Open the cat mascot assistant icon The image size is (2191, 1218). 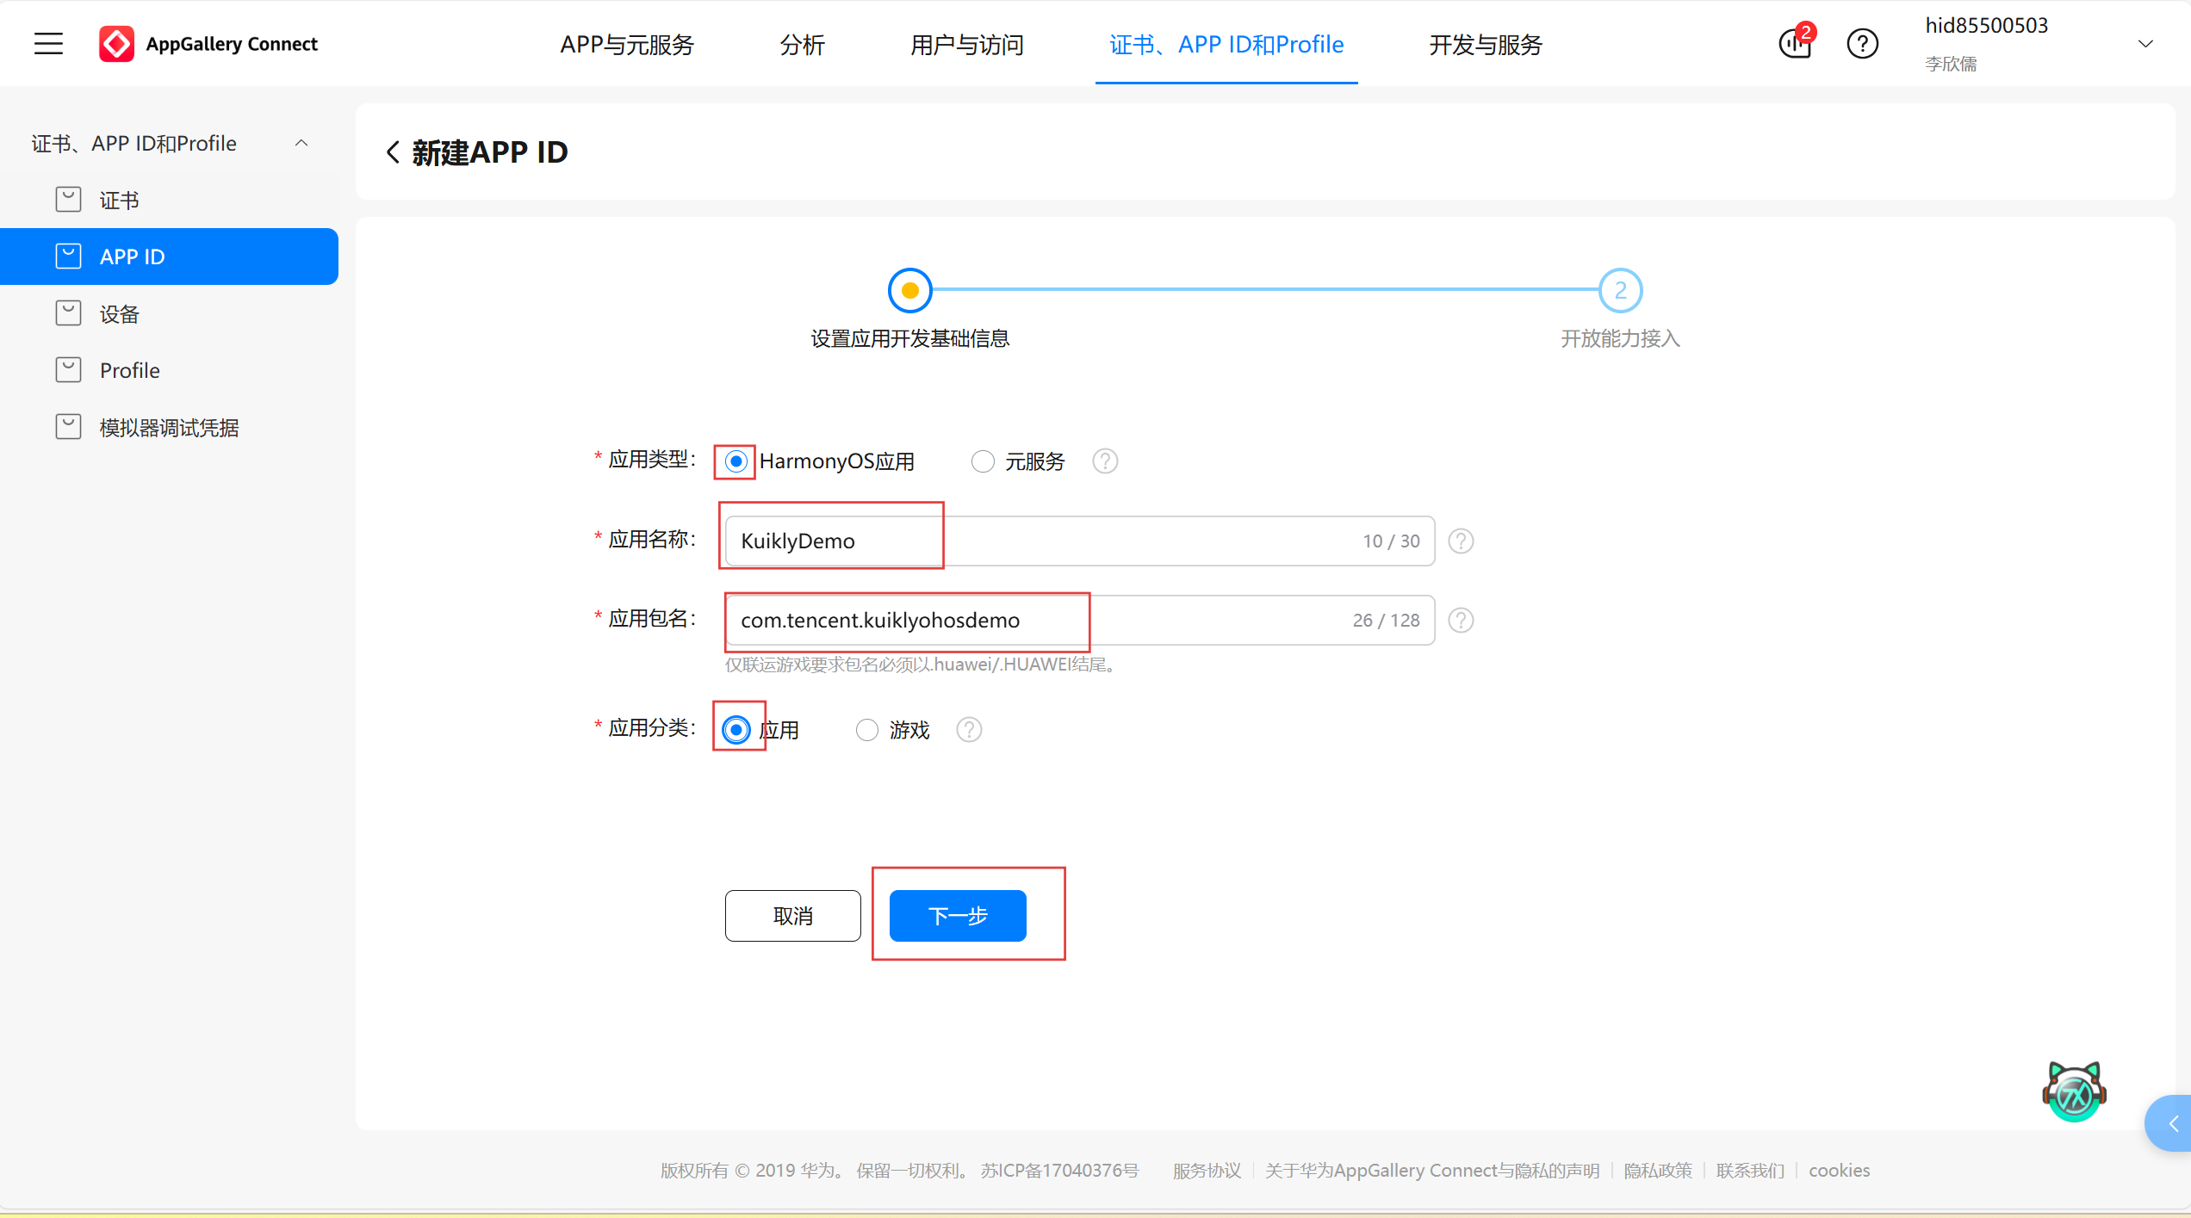2074,1091
